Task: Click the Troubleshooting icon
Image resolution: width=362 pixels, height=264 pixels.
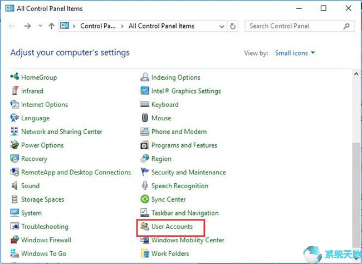Action: coord(14,226)
